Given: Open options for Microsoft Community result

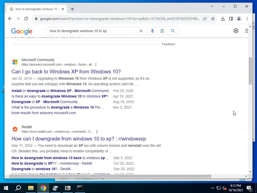Looking at the screenshot, I should pyautogui.click(x=96, y=65).
